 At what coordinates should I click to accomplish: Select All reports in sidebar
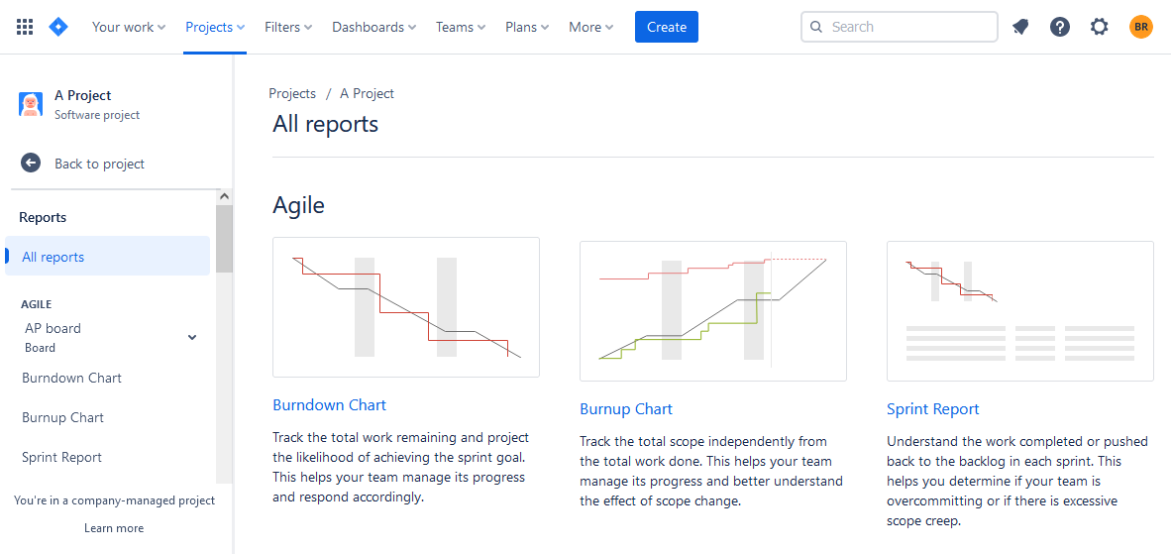point(108,257)
